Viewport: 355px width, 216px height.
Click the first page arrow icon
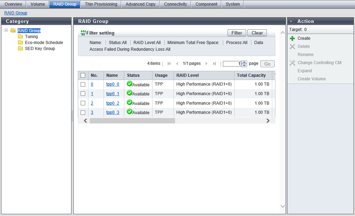[169, 64]
